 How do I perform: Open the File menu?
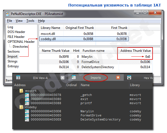click(x=10, y=21)
